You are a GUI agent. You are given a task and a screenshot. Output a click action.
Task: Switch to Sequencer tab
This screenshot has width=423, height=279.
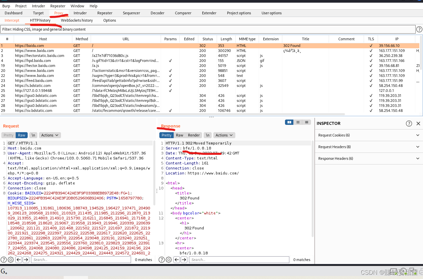132,13
